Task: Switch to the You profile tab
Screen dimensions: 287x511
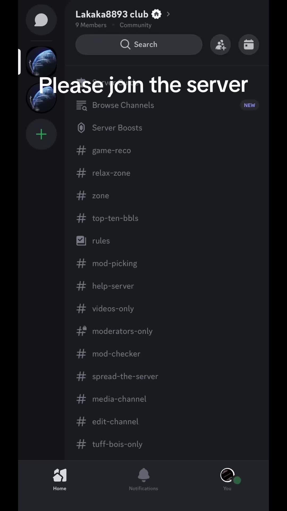Action: pyautogui.click(x=227, y=479)
